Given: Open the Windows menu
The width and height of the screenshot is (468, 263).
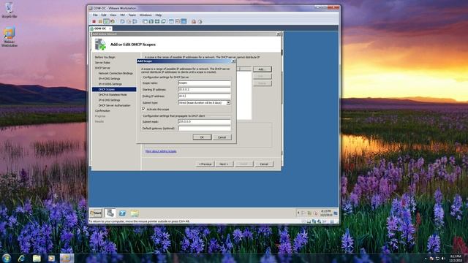Looking at the screenshot, I should [146, 15].
